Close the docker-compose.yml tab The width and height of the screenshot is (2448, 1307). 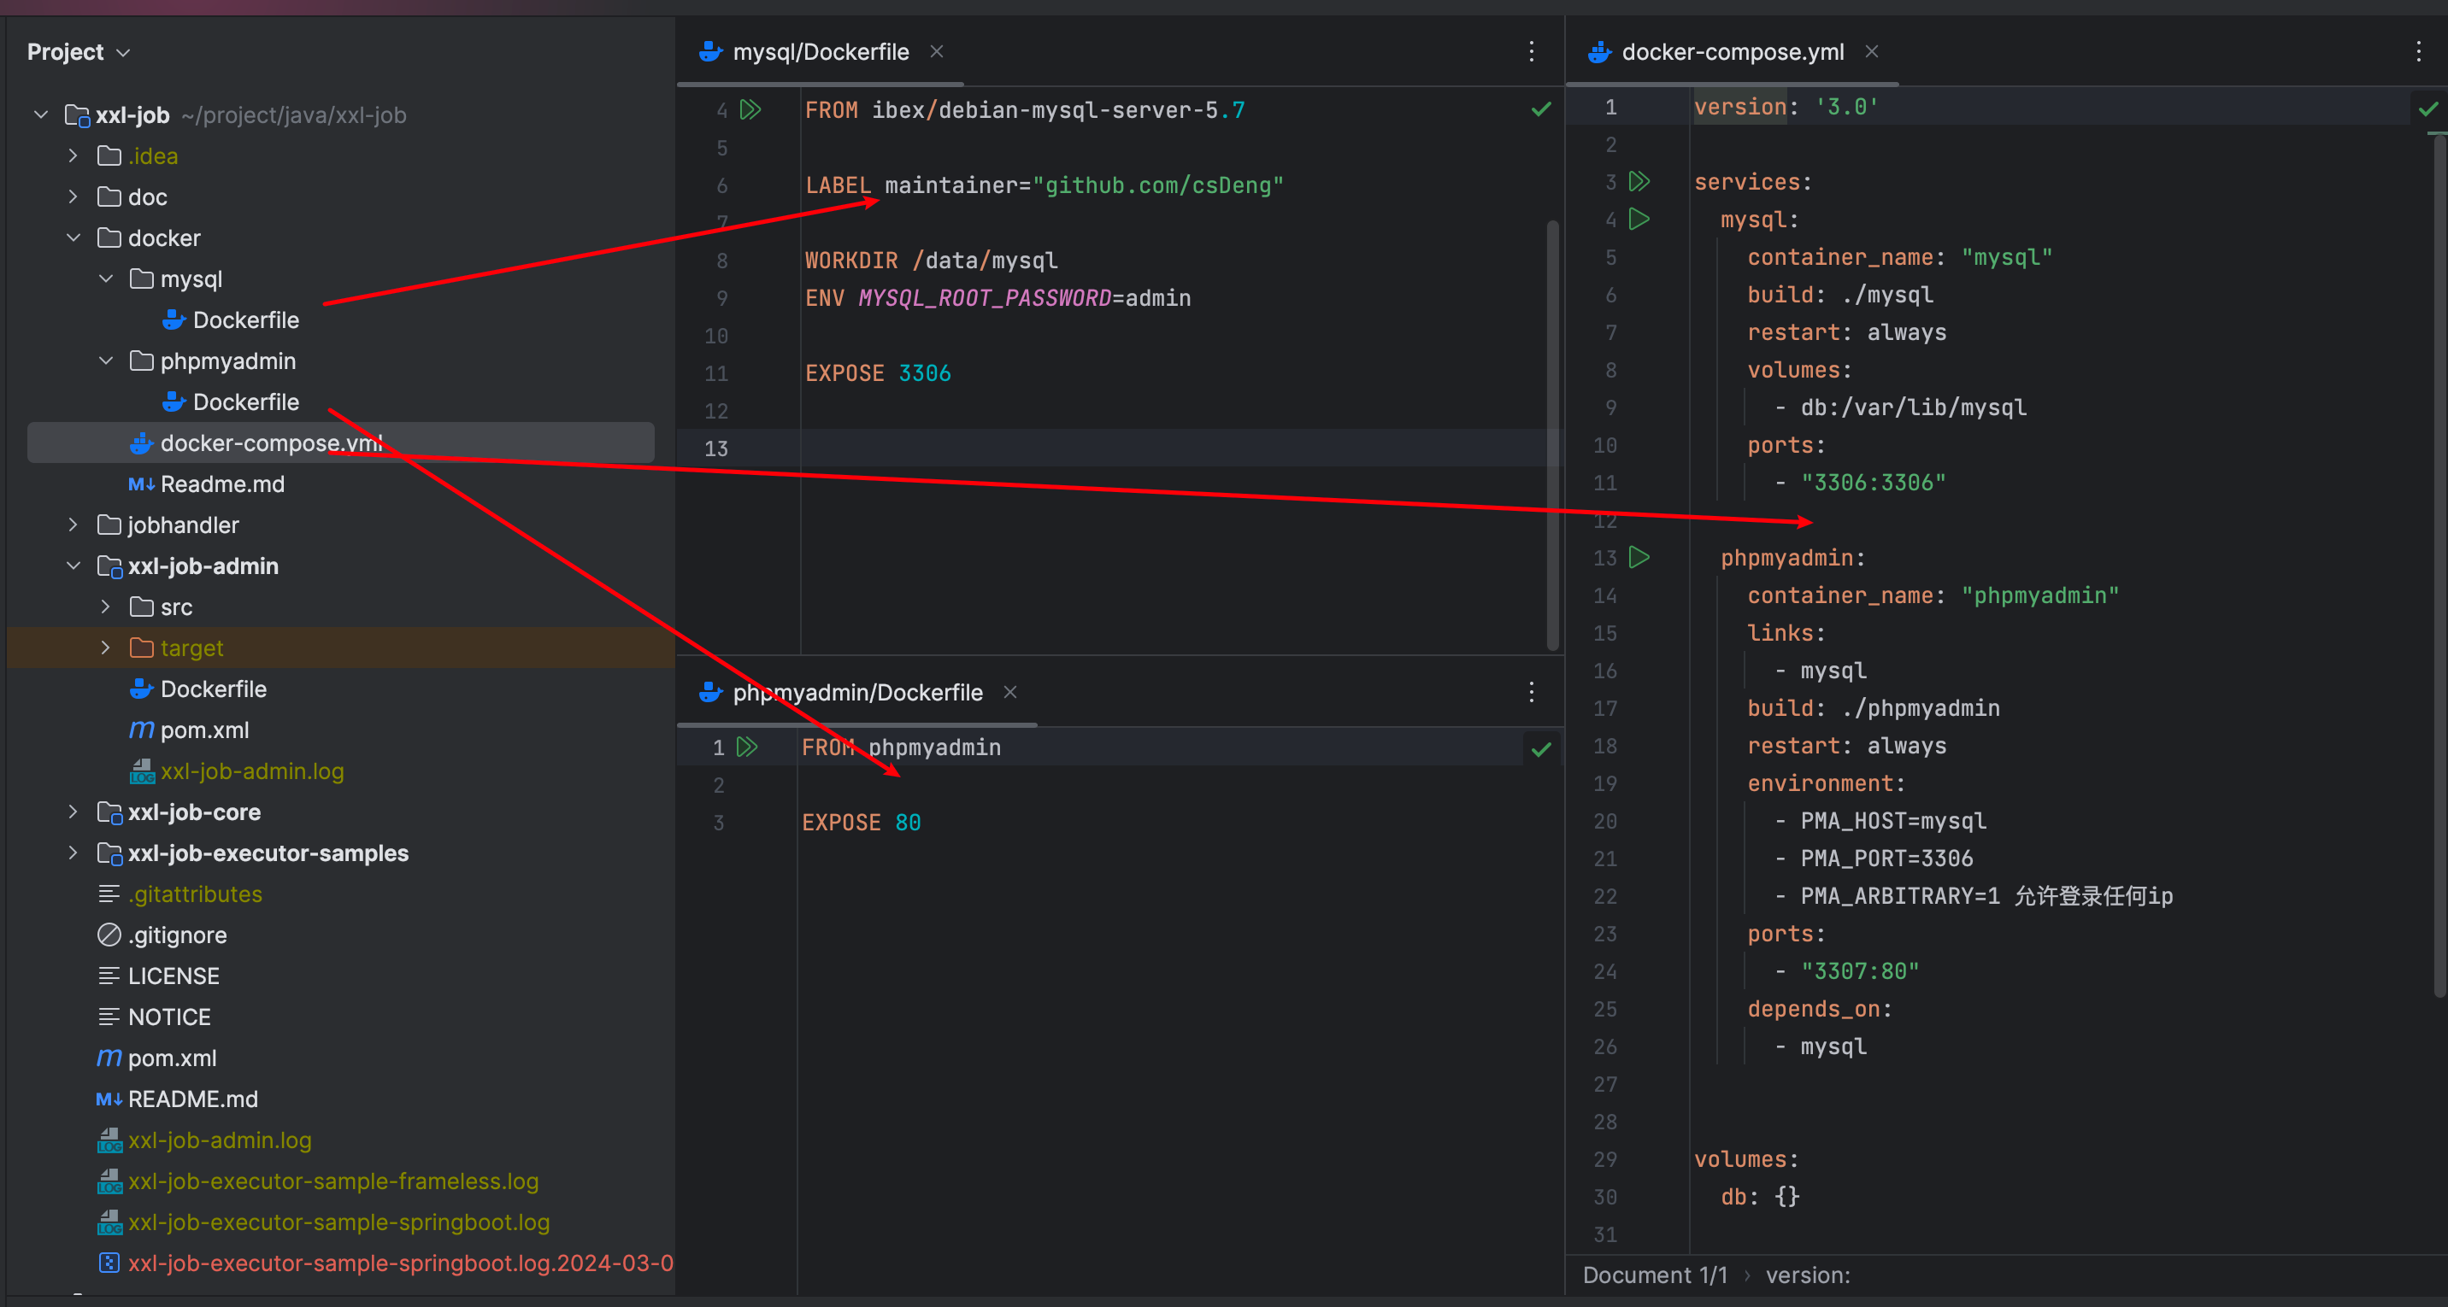1871,51
